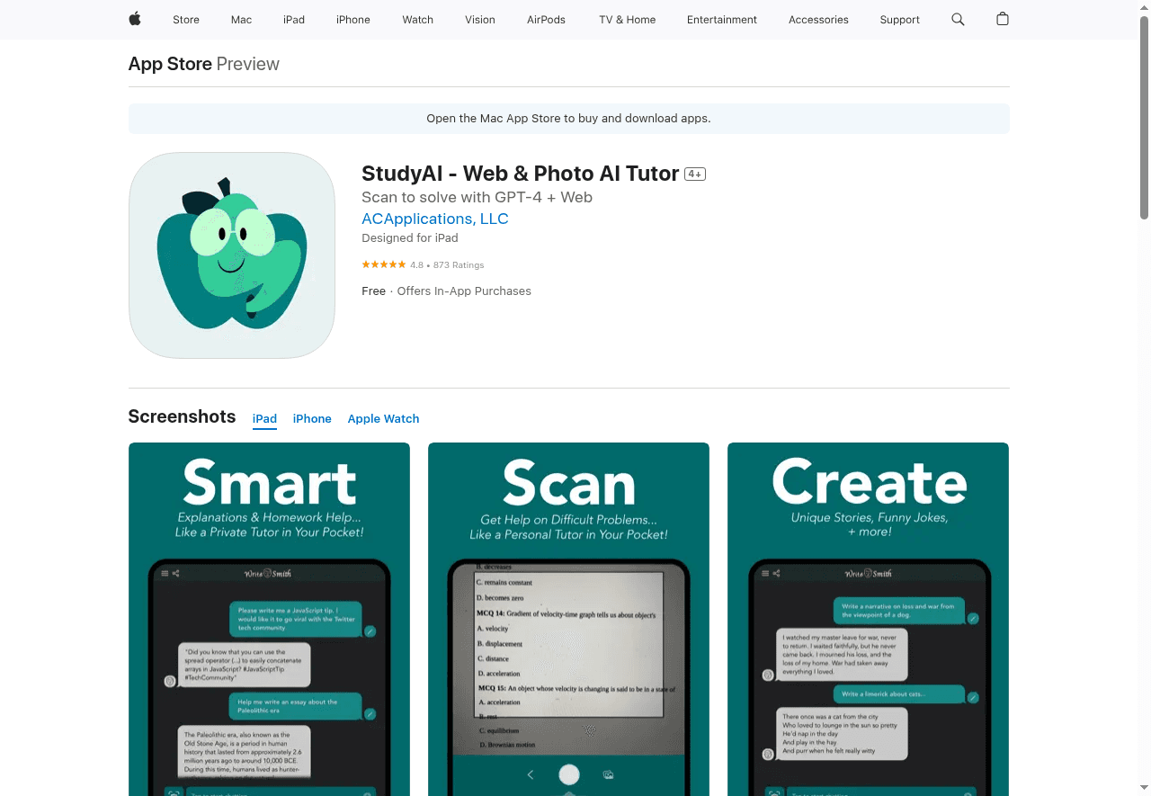The height and width of the screenshot is (796, 1151).
Task: Click the 'Preview' text beside App Store
Action: pyautogui.click(x=248, y=64)
